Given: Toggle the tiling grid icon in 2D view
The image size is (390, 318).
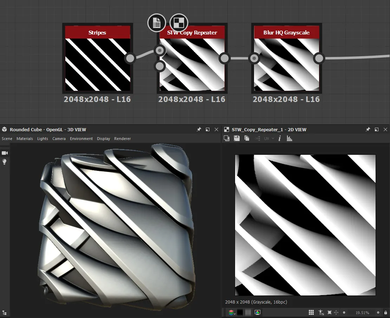Looking at the screenshot, I should coord(311,312).
